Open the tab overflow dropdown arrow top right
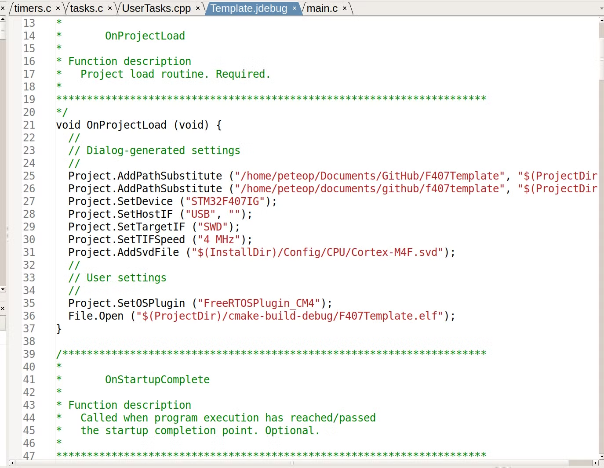 (x=600, y=8)
